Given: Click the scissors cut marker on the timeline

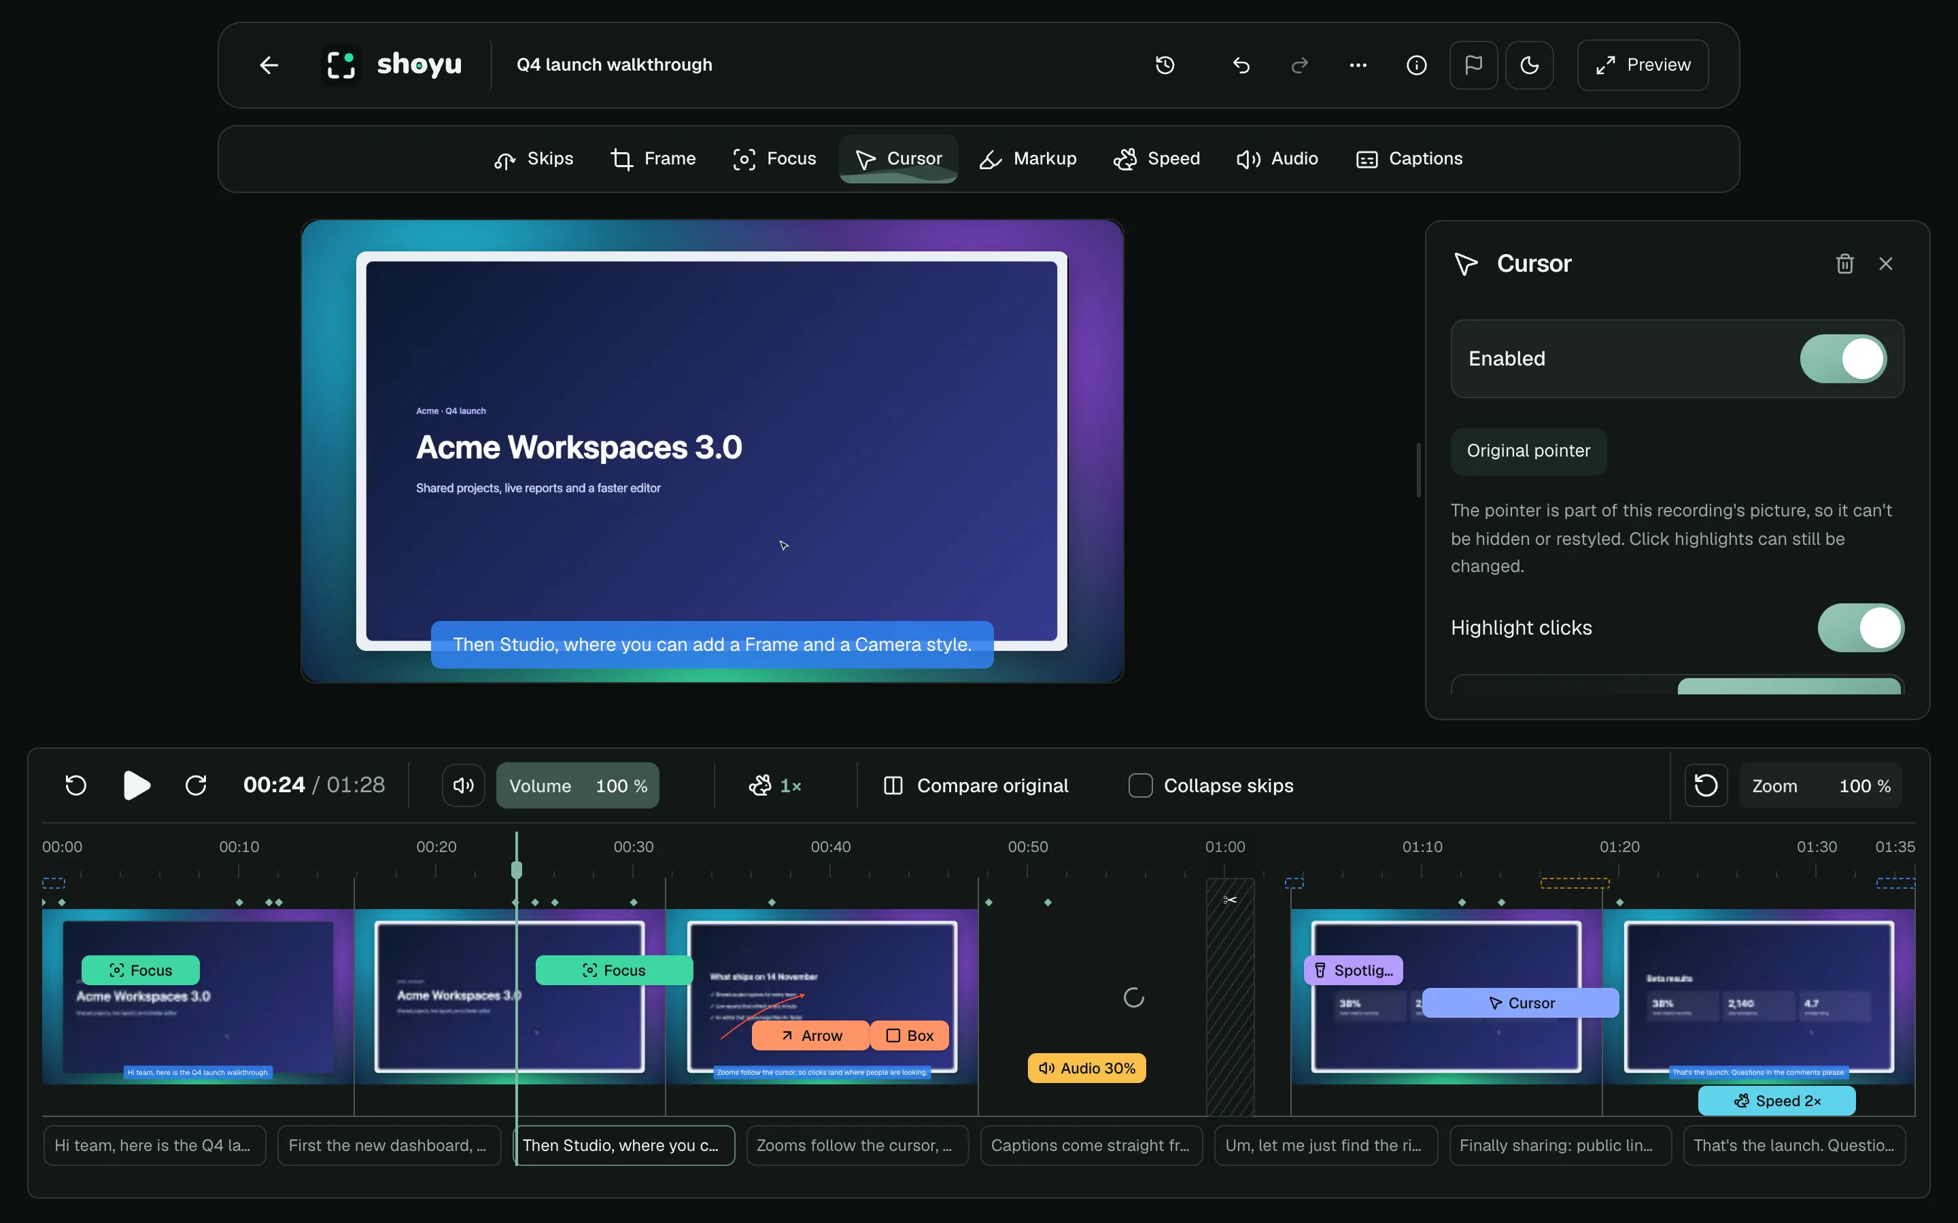Looking at the screenshot, I should tap(1230, 900).
